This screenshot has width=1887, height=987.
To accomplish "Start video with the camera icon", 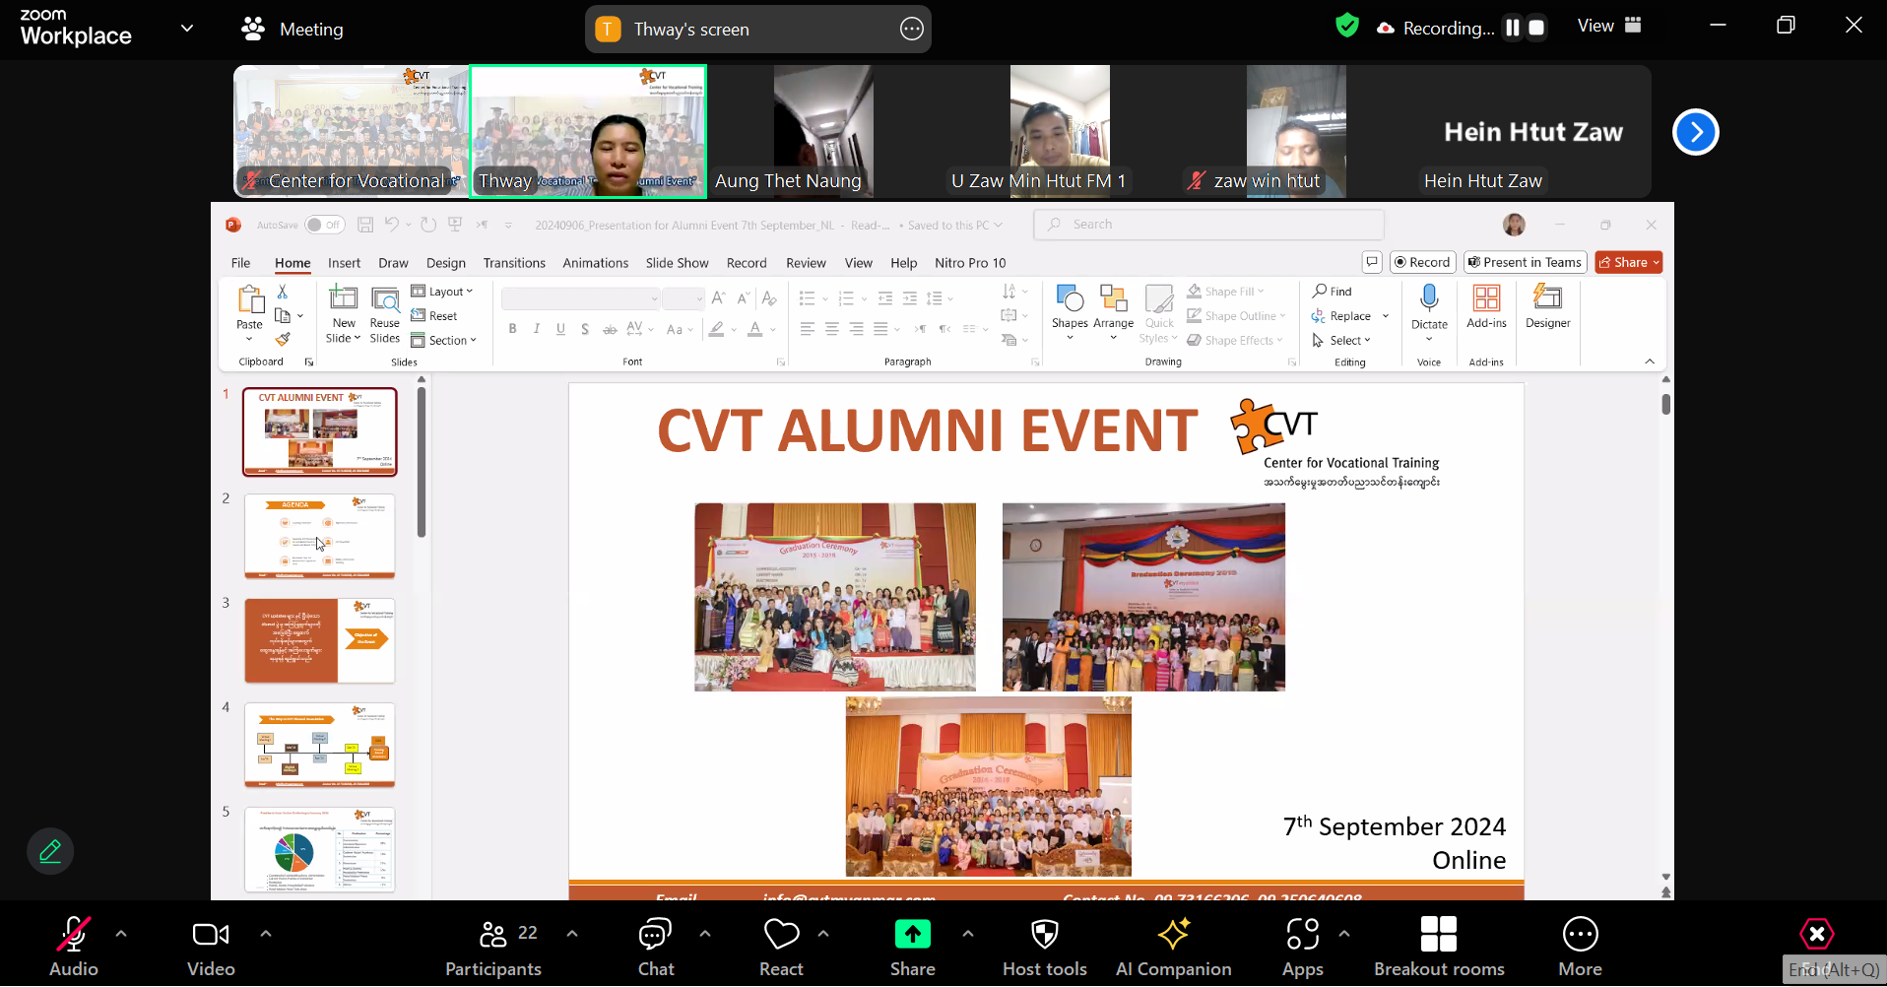I will coord(211,934).
